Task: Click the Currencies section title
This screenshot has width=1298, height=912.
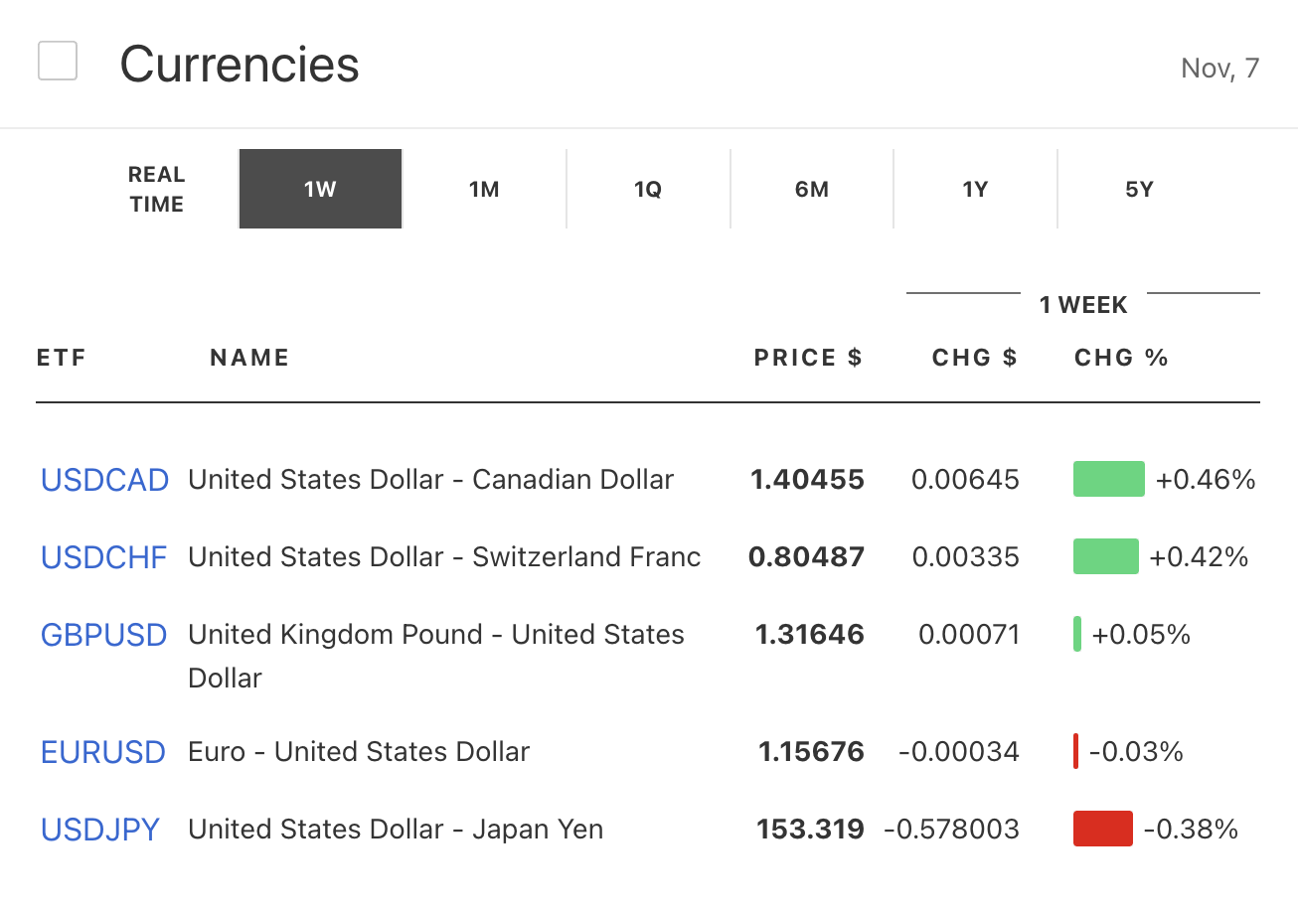Action: (x=240, y=65)
